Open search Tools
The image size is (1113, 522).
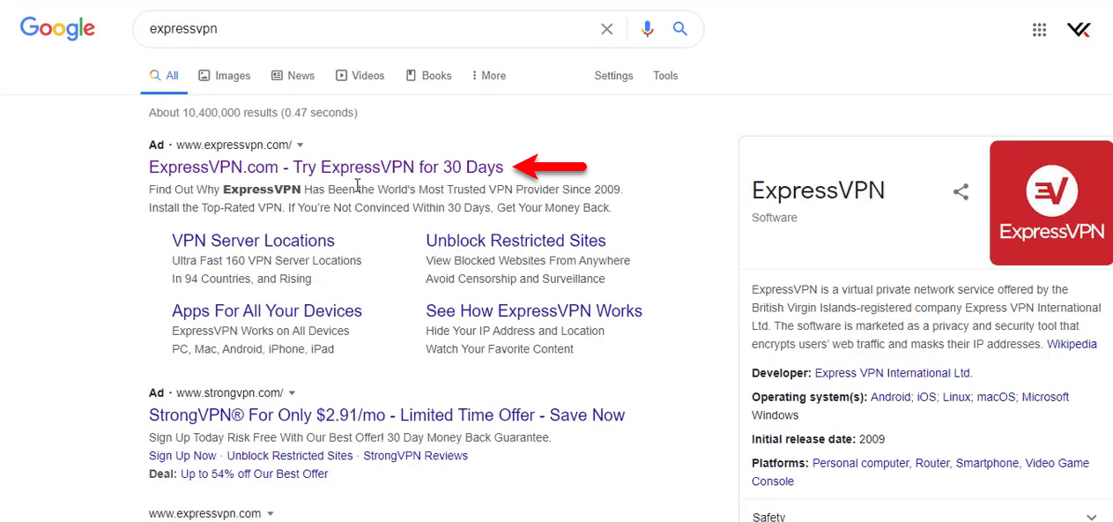pos(665,76)
